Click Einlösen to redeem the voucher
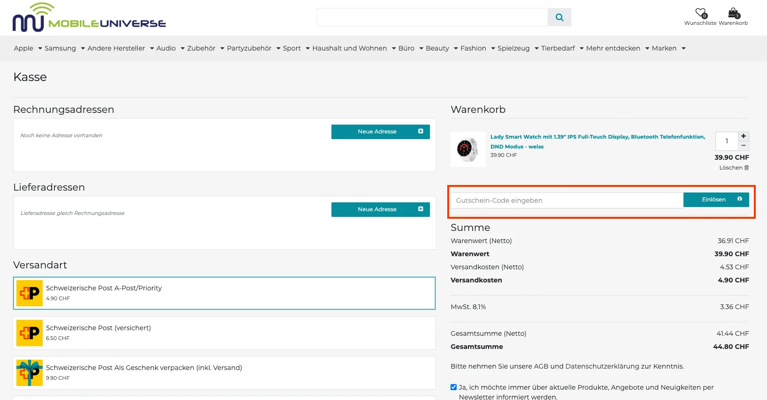The height and width of the screenshot is (400, 767). click(716, 200)
